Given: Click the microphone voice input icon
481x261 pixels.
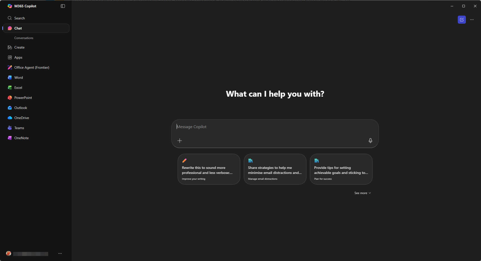Looking at the screenshot, I should pyautogui.click(x=370, y=141).
